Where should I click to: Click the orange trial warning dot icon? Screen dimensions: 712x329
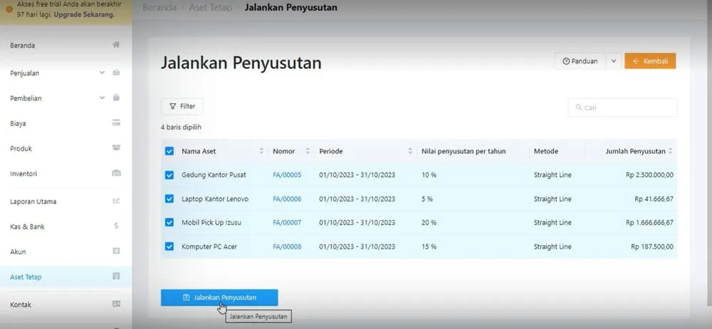point(9,9)
